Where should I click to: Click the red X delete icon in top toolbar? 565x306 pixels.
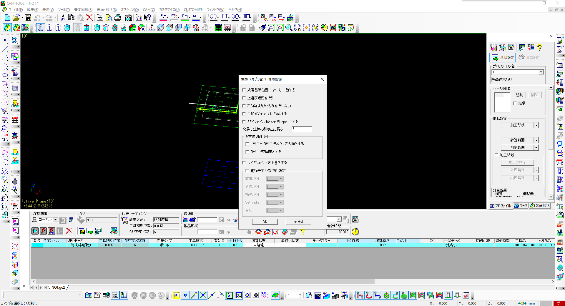coord(89,18)
